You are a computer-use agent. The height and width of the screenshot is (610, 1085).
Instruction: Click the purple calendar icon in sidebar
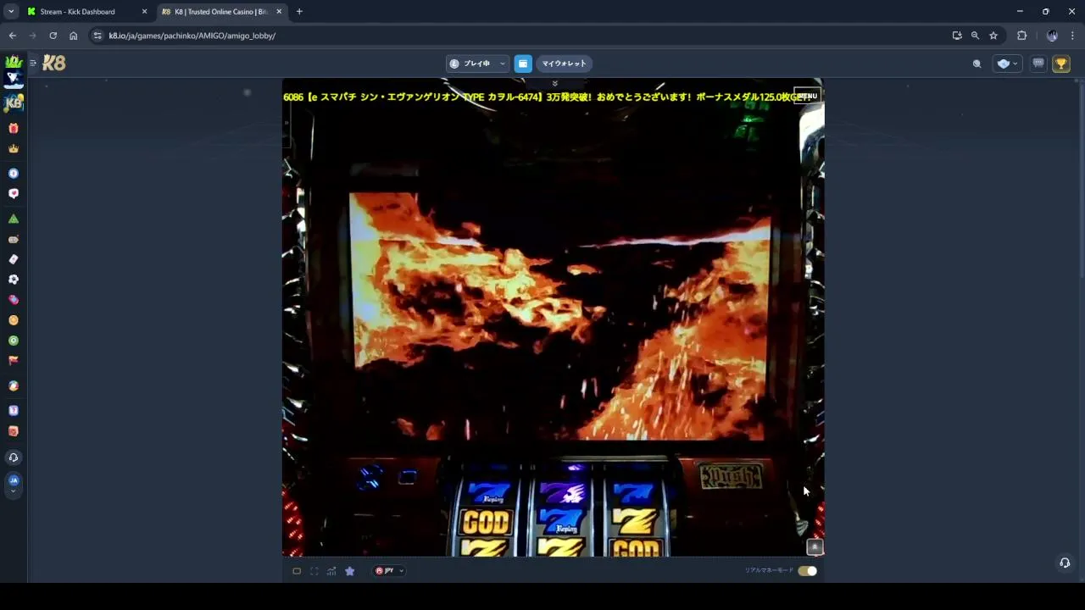click(x=13, y=411)
